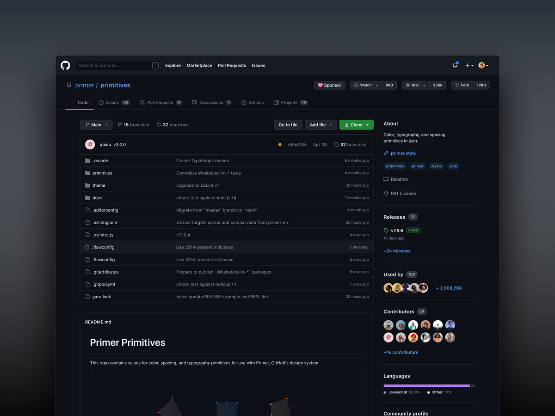Open the +24 releases link

[x=397, y=251]
